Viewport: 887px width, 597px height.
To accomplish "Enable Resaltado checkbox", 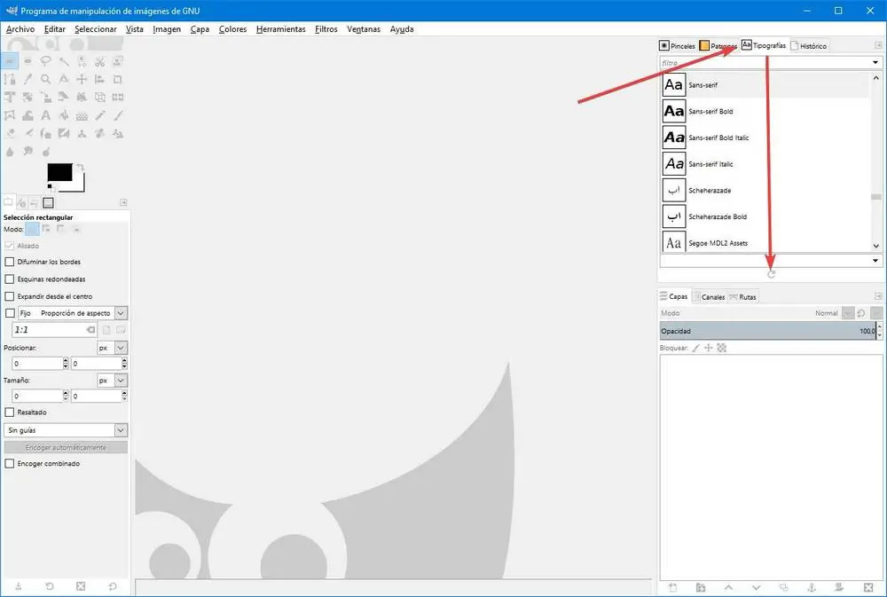I will pos(10,412).
